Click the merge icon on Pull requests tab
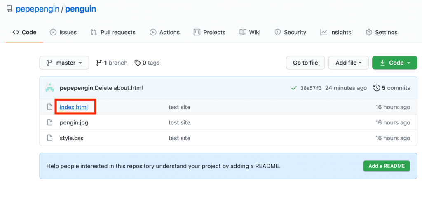Image resolution: width=422 pixels, height=202 pixels. (94, 32)
